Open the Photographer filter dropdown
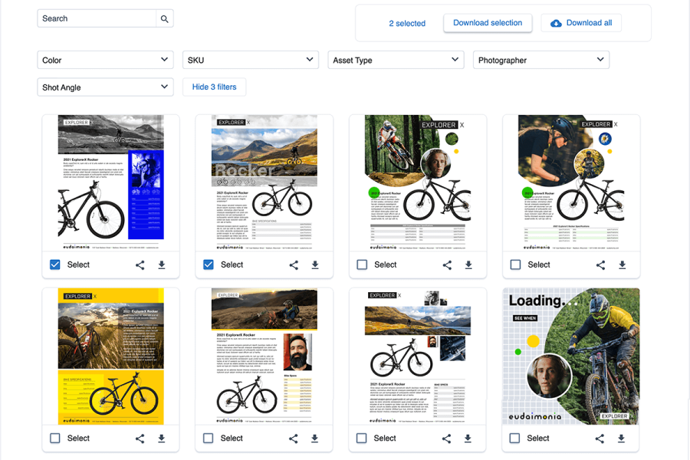 [x=540, y=60]
